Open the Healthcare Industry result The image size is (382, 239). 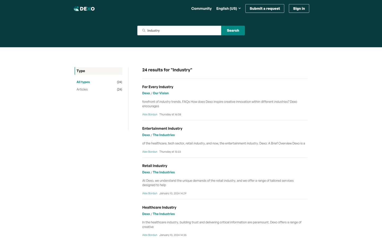click(x=159, y=207)
